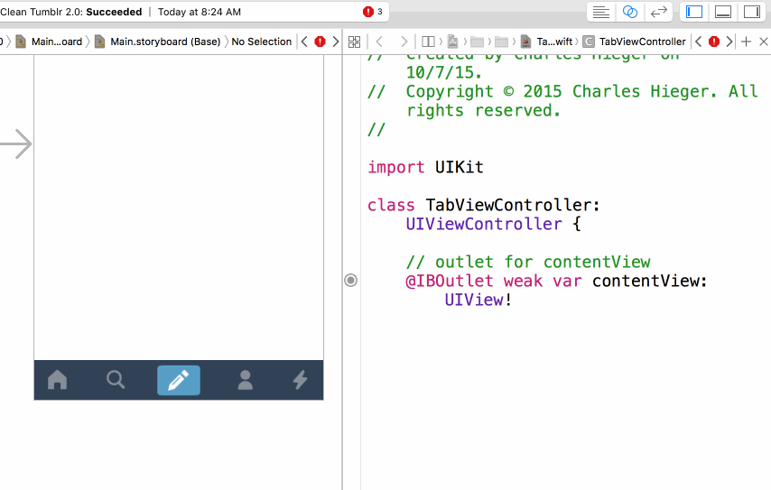Go to previous issue in assistant editor

[x=698, y=42]
